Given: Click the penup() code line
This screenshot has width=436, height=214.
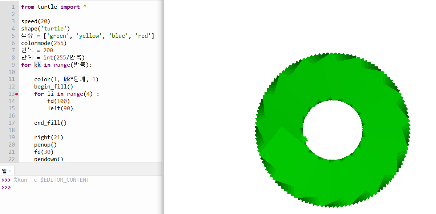Looking at the screenshot, I should pos(45,145).
